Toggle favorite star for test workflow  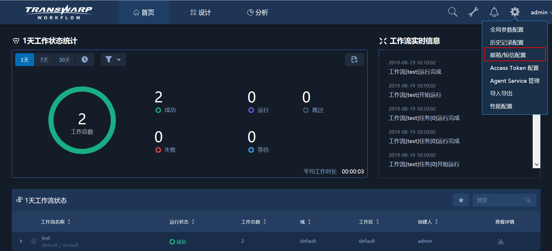(34, 241)
